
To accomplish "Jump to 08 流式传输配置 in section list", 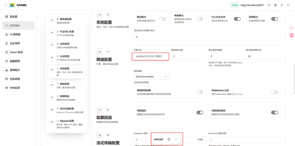I will pyautogui.click(x=66, y=110).
